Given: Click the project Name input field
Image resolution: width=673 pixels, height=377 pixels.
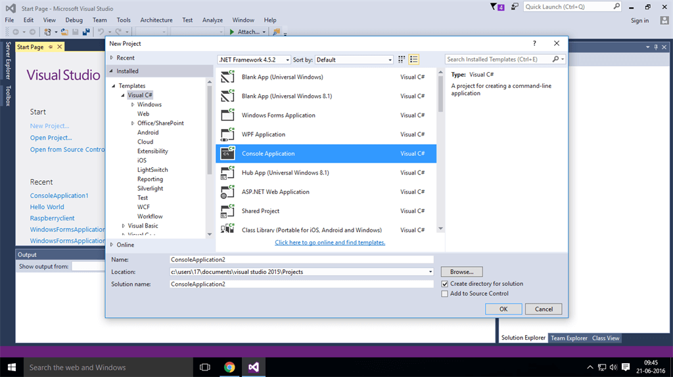Looking at the screenshot, I should click(301, 260).
